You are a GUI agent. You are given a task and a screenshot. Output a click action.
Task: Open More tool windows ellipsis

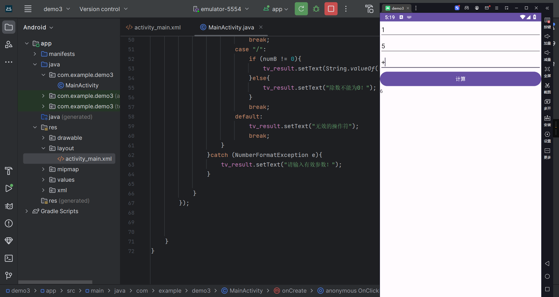9,62
